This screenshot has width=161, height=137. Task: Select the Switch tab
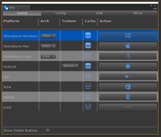tap(22, 13)
